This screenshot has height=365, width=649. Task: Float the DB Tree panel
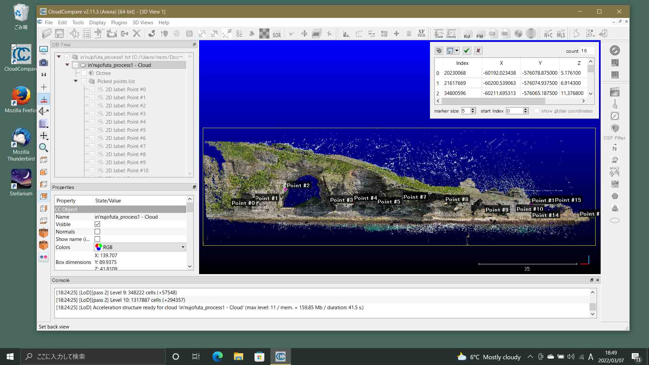pos(194,45)
